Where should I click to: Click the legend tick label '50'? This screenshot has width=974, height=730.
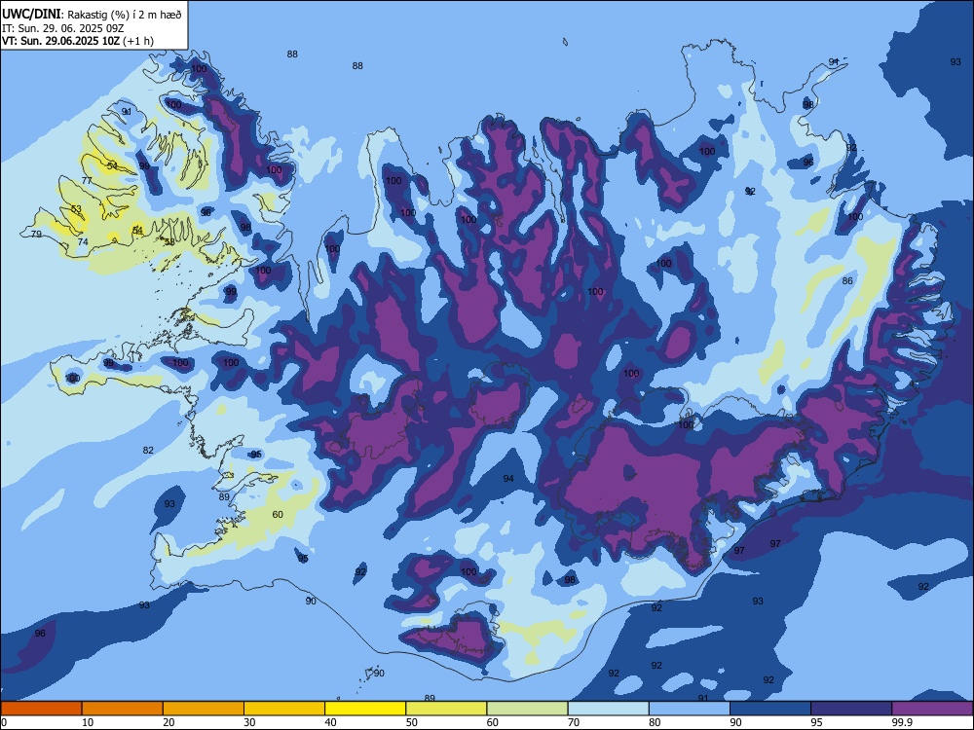click(412, 722)
